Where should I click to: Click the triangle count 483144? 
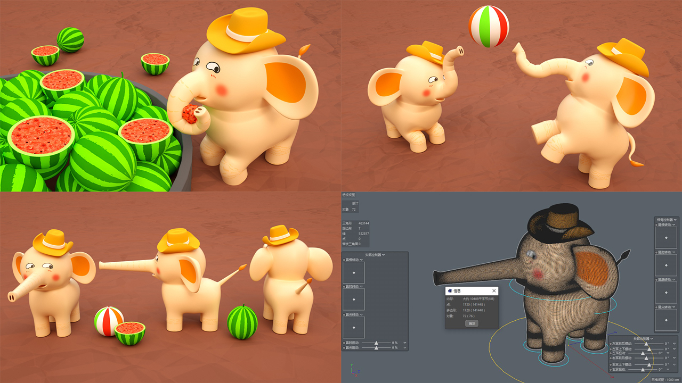coord(364,223)
